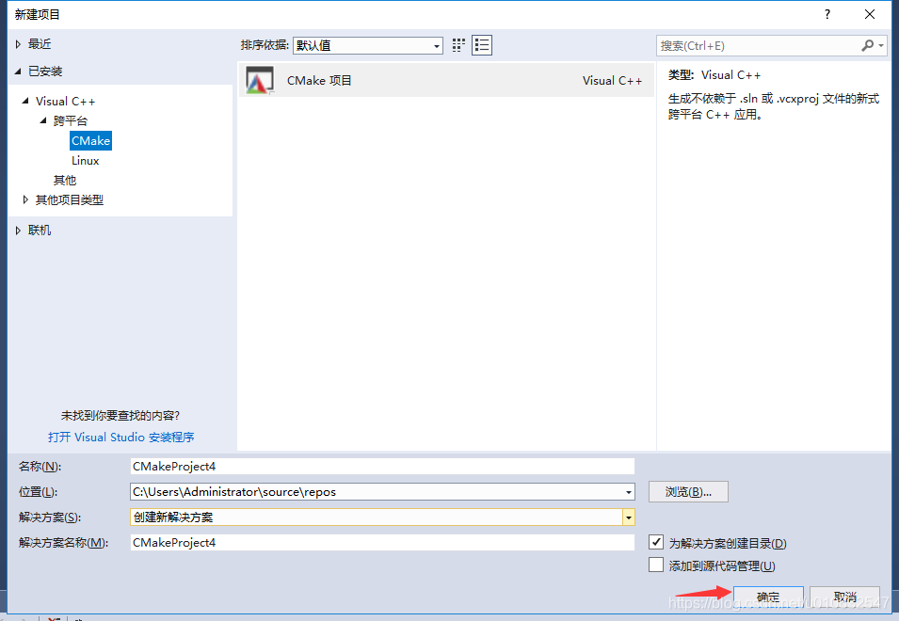Check add to source control option
Viewport: 899px width, 621px height.
tap(656, 565)
